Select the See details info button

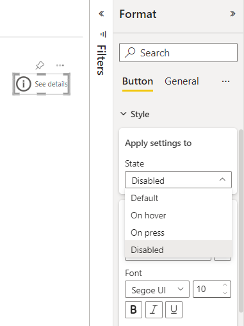(42, 84)
